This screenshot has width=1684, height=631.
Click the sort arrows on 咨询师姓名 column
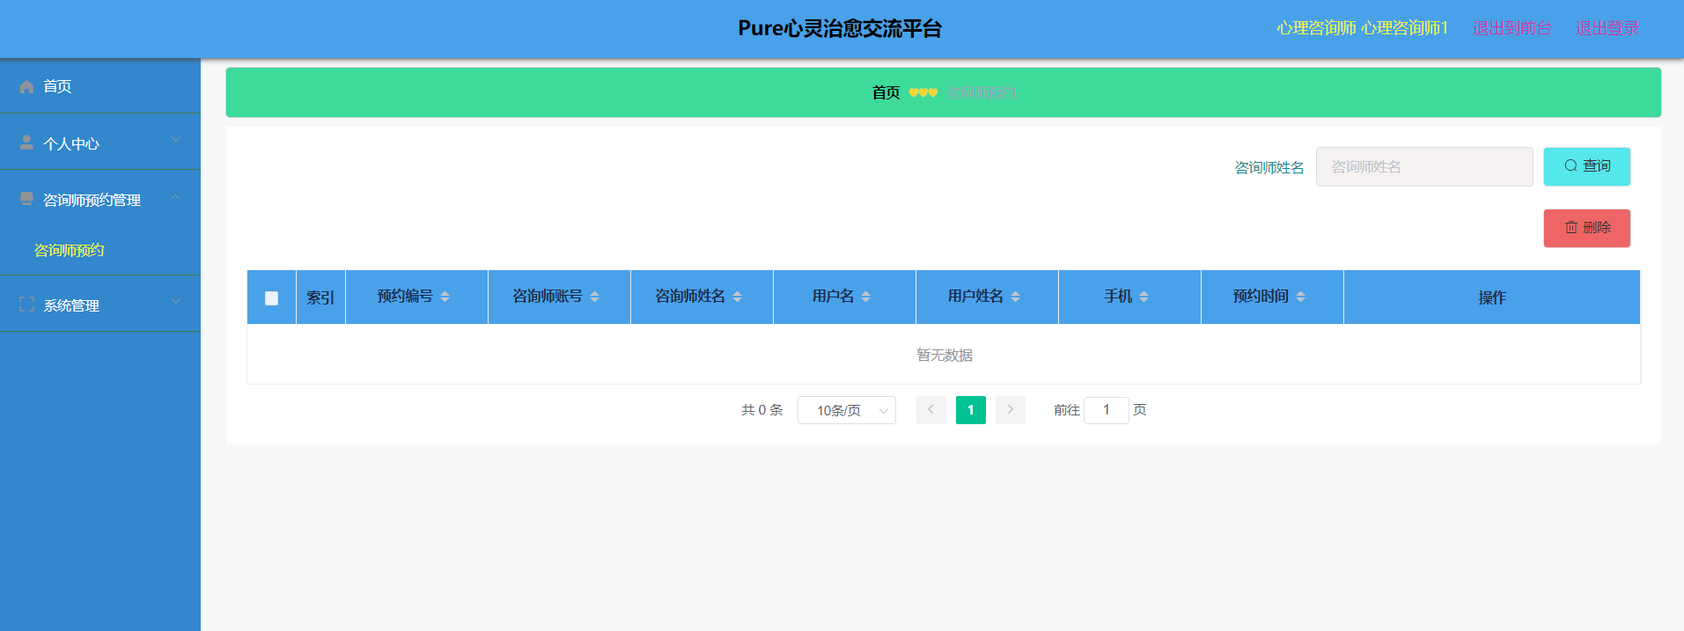737,297
